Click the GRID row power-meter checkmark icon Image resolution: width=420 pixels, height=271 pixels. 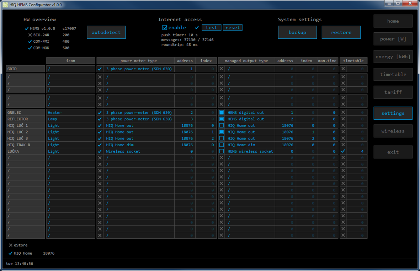tap(100, 69)
